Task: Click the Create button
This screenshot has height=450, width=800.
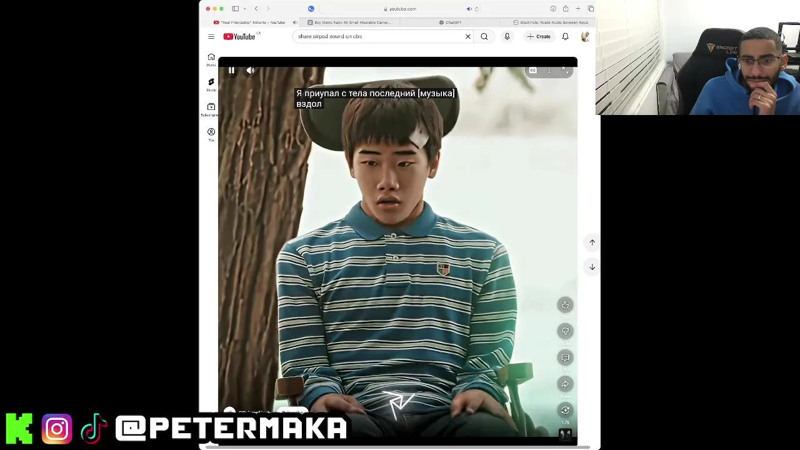Action: pos(539,37)
